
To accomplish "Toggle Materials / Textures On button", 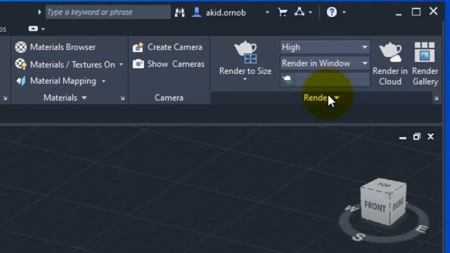I will [x=65, y=64].
